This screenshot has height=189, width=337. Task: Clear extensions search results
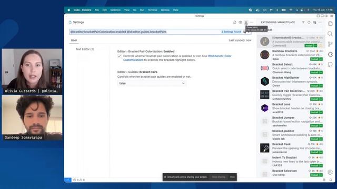pyautogui.click(x=315, y=22)
